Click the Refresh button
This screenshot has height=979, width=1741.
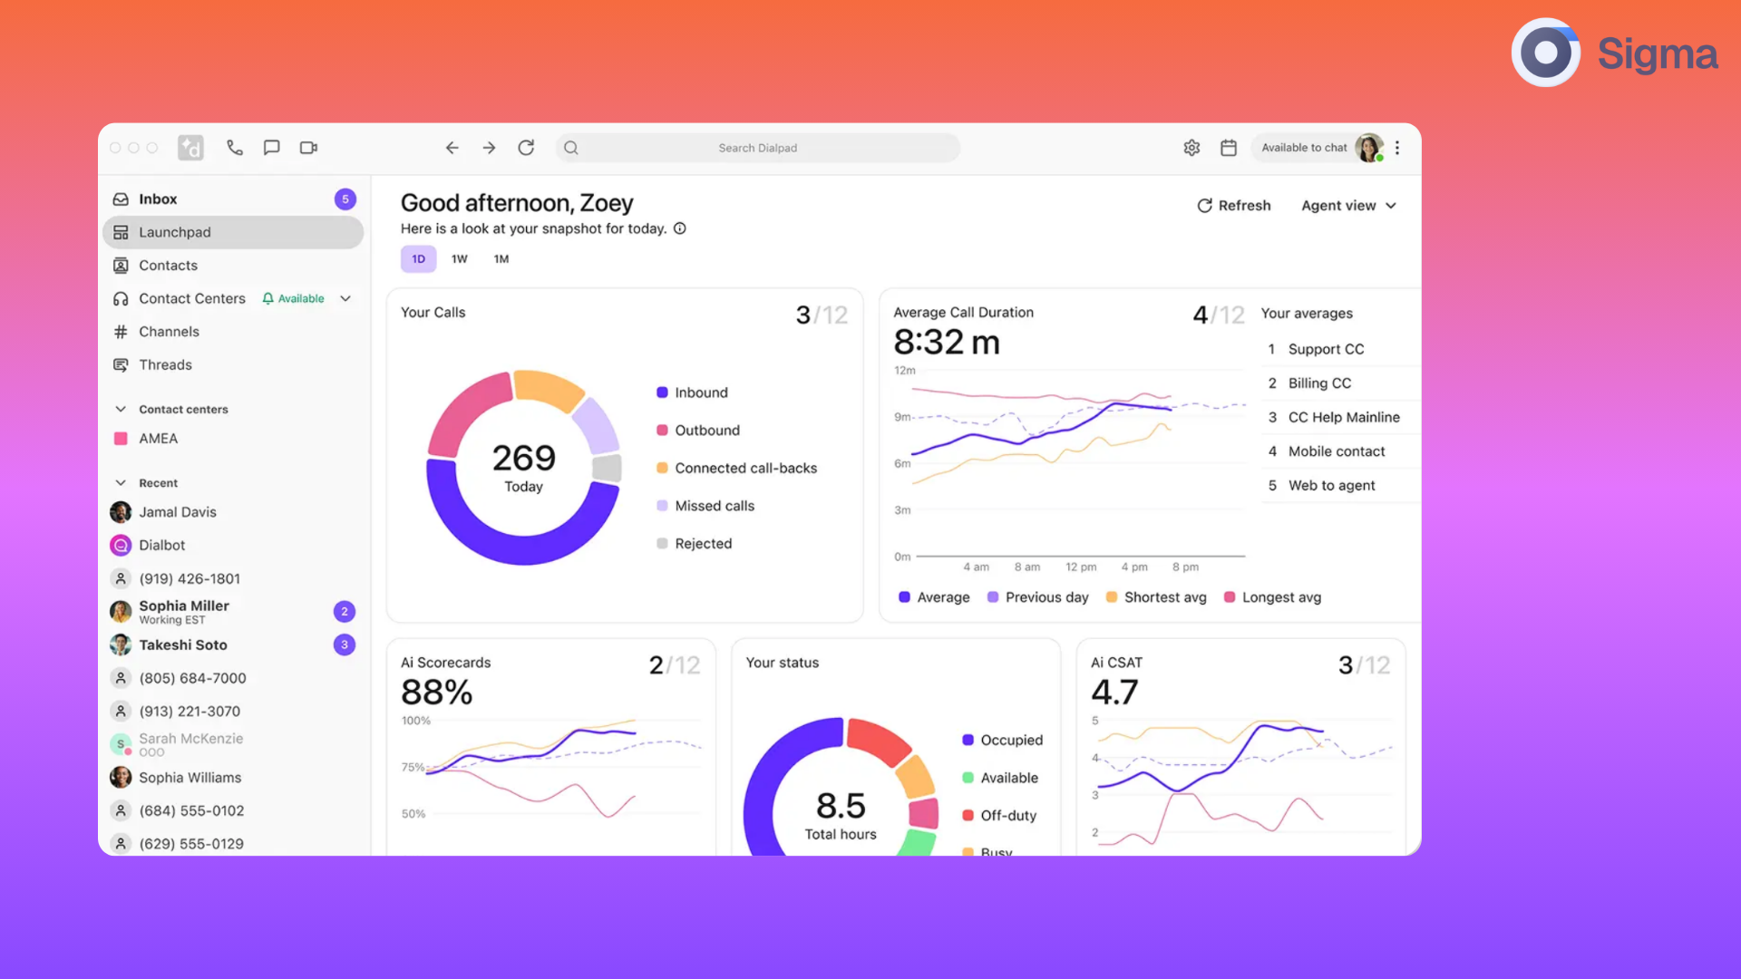1234,206
